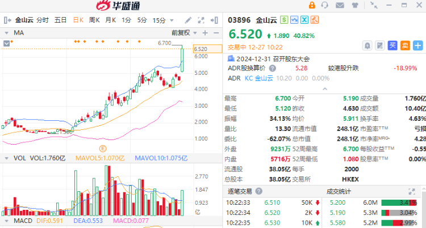The image size is (426, 228).
Task: Click help icon beside 逐笔交易
Action: 259,191
